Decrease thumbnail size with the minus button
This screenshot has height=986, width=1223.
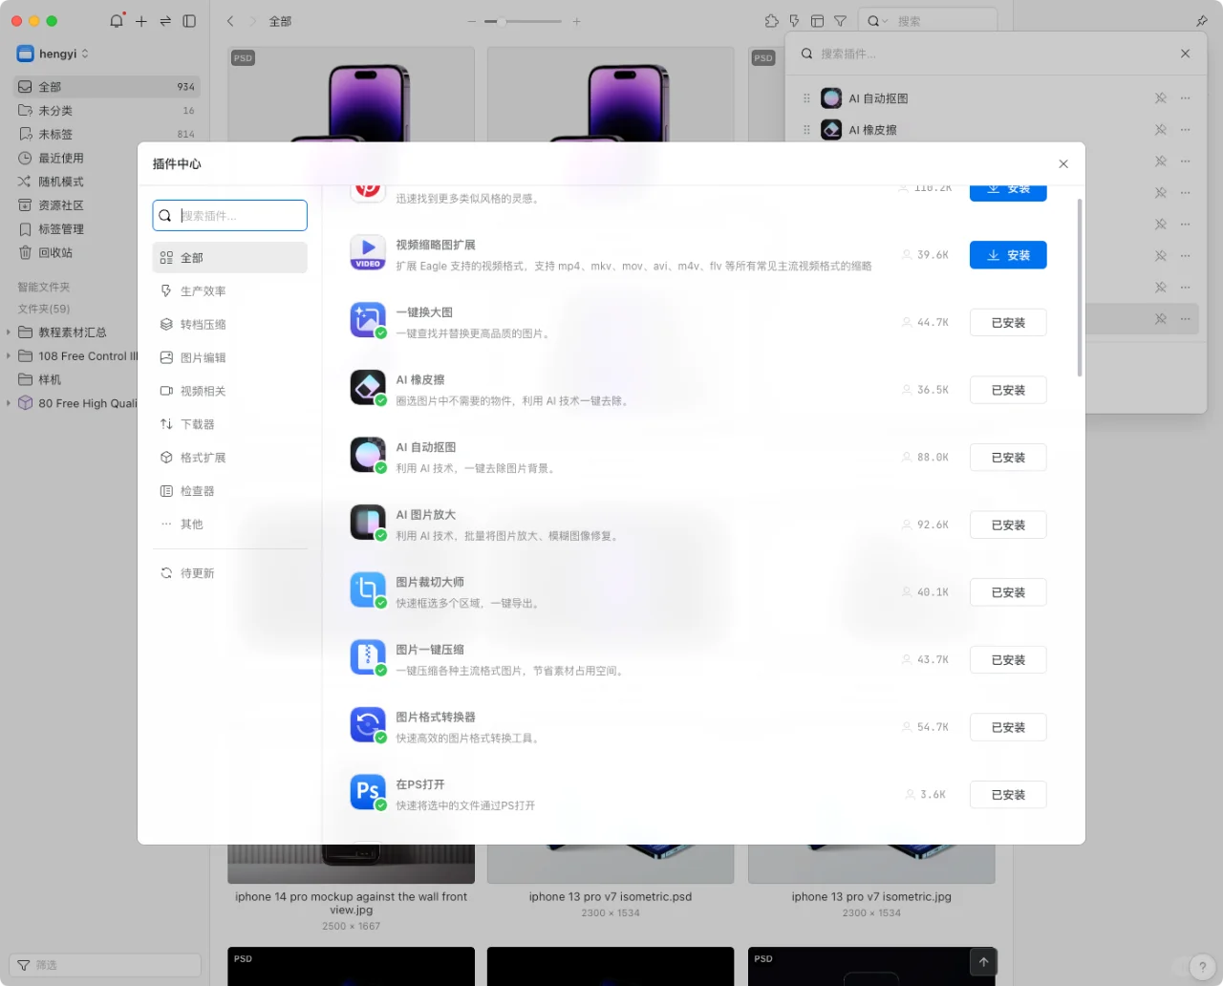pyautogui.click(x=472, y=21)
